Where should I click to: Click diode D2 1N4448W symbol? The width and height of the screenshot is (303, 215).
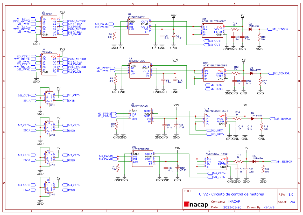tap(250, 29)
